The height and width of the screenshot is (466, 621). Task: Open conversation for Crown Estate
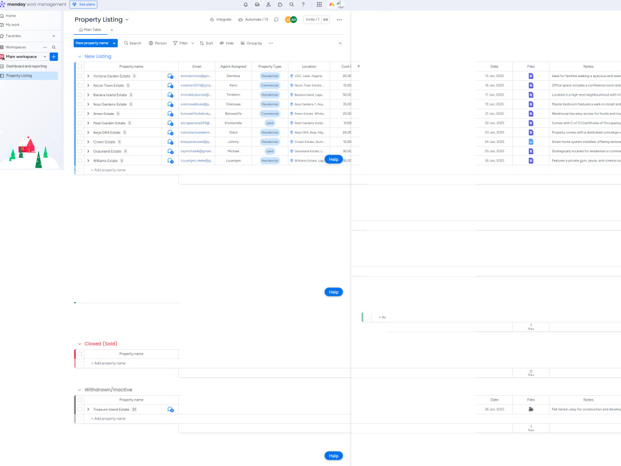pos(170,142)
